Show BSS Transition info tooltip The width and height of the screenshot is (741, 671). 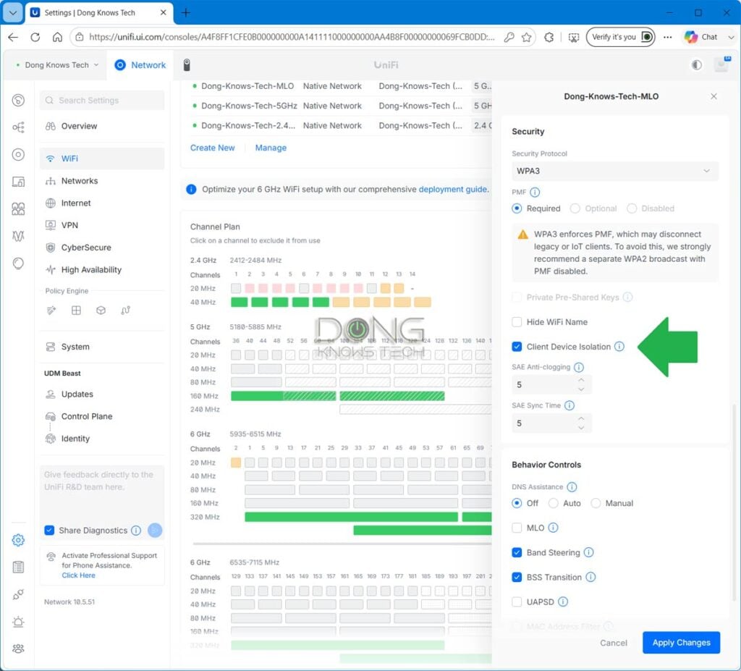point(590,577)
